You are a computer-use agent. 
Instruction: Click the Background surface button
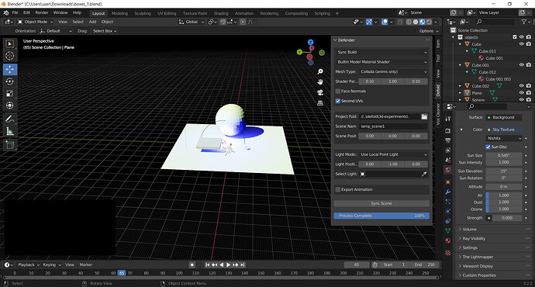pos(504,117)
